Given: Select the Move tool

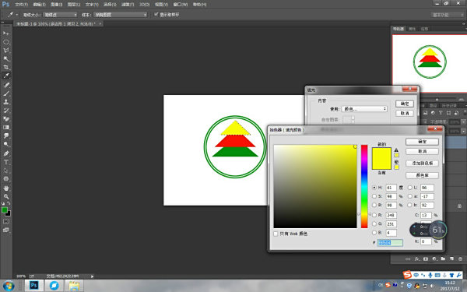Looking at the screenshot, I should pos(6,33).
